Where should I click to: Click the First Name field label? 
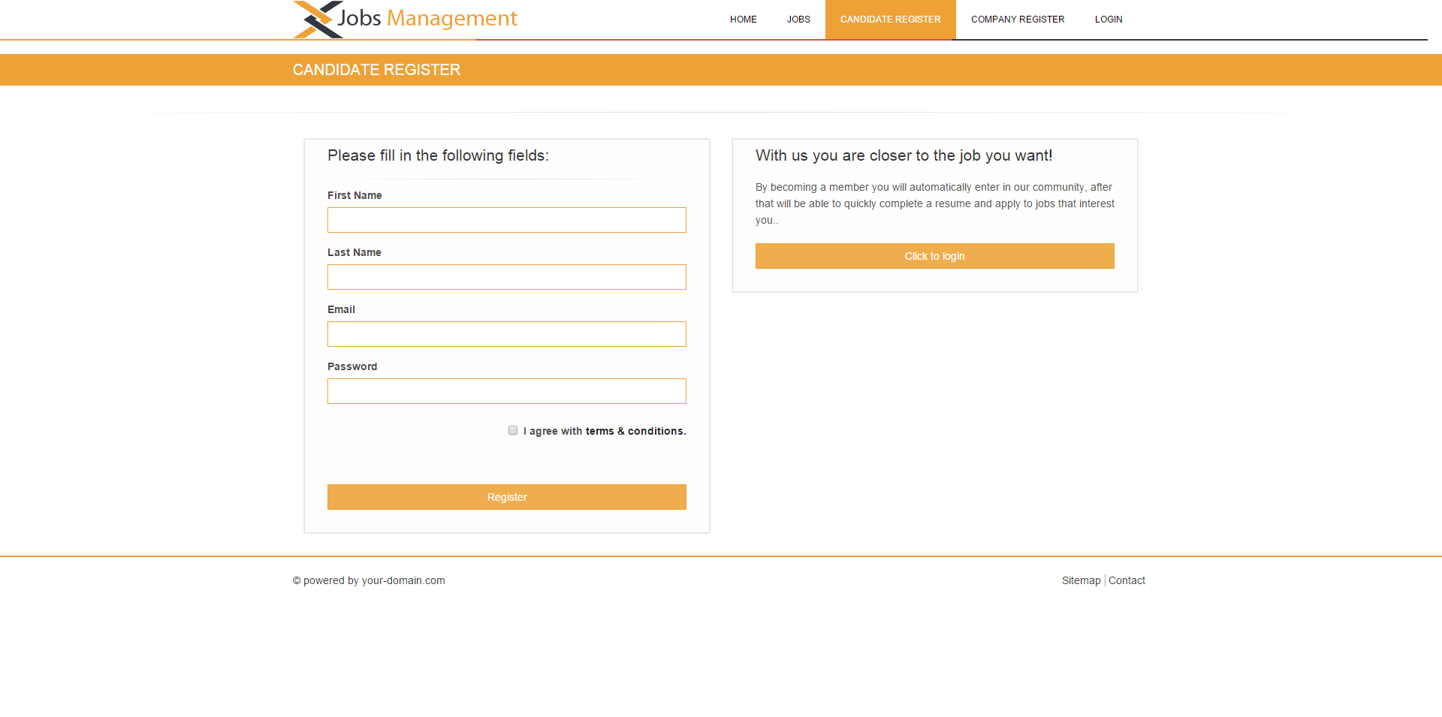pos(354,195)
